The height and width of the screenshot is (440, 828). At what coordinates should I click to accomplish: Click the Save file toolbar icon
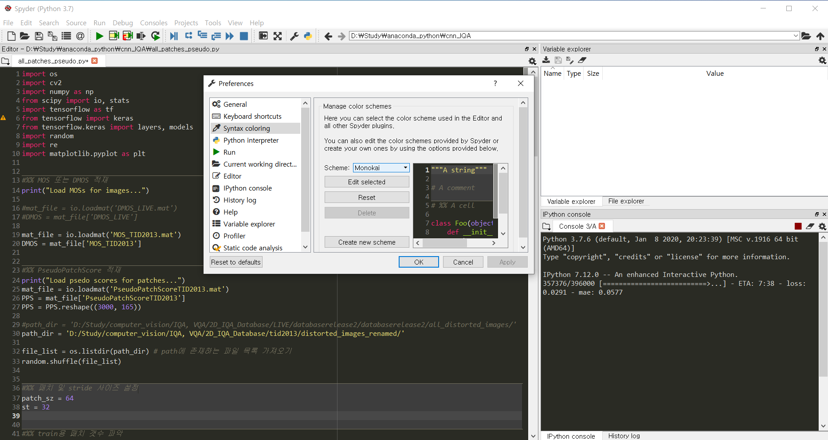click(39, 36)
